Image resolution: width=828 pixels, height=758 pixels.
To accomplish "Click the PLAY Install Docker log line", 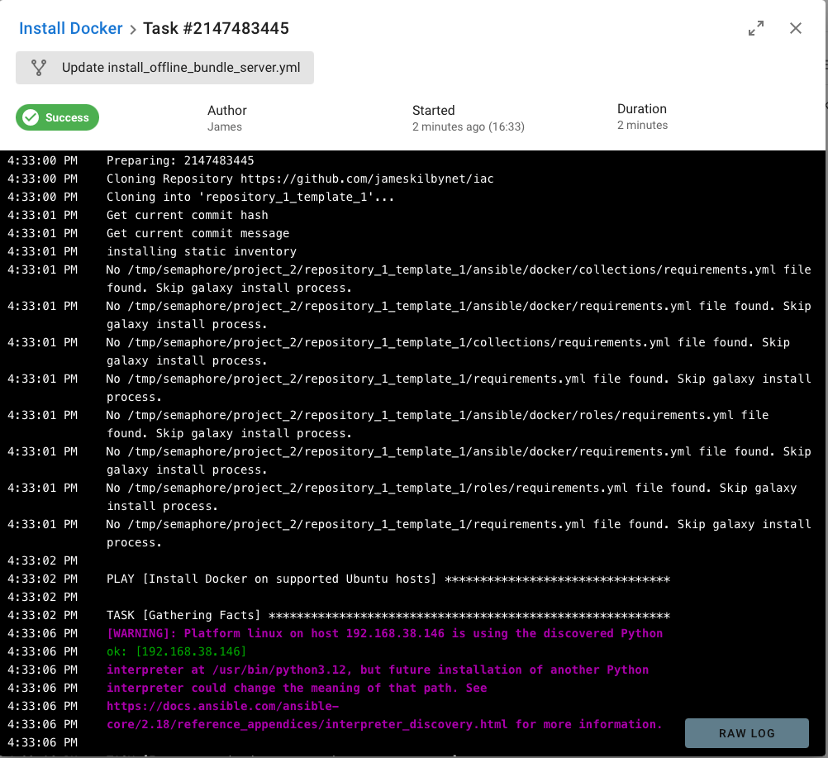I will point(388,579).
